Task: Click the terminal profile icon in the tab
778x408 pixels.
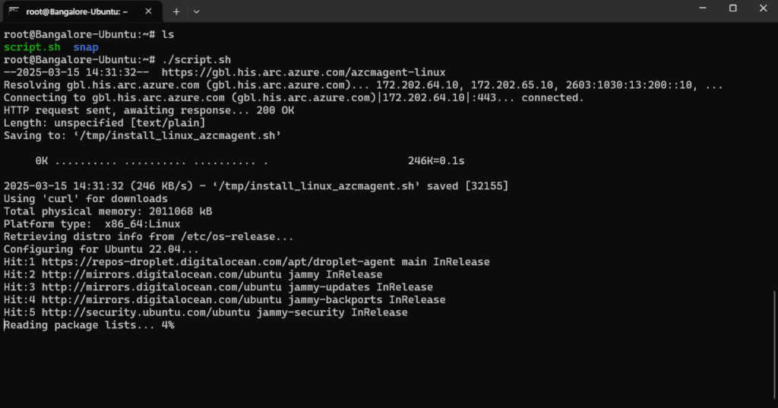Action: (14, 11)
